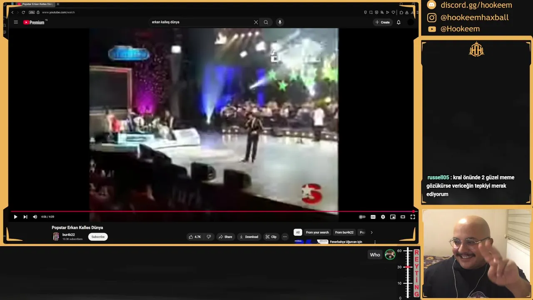Image resolution: width=533 pixels, height=300 pixels.
Task: Click the www.youtube.com/watch address bar
Action: click(58, 12)
